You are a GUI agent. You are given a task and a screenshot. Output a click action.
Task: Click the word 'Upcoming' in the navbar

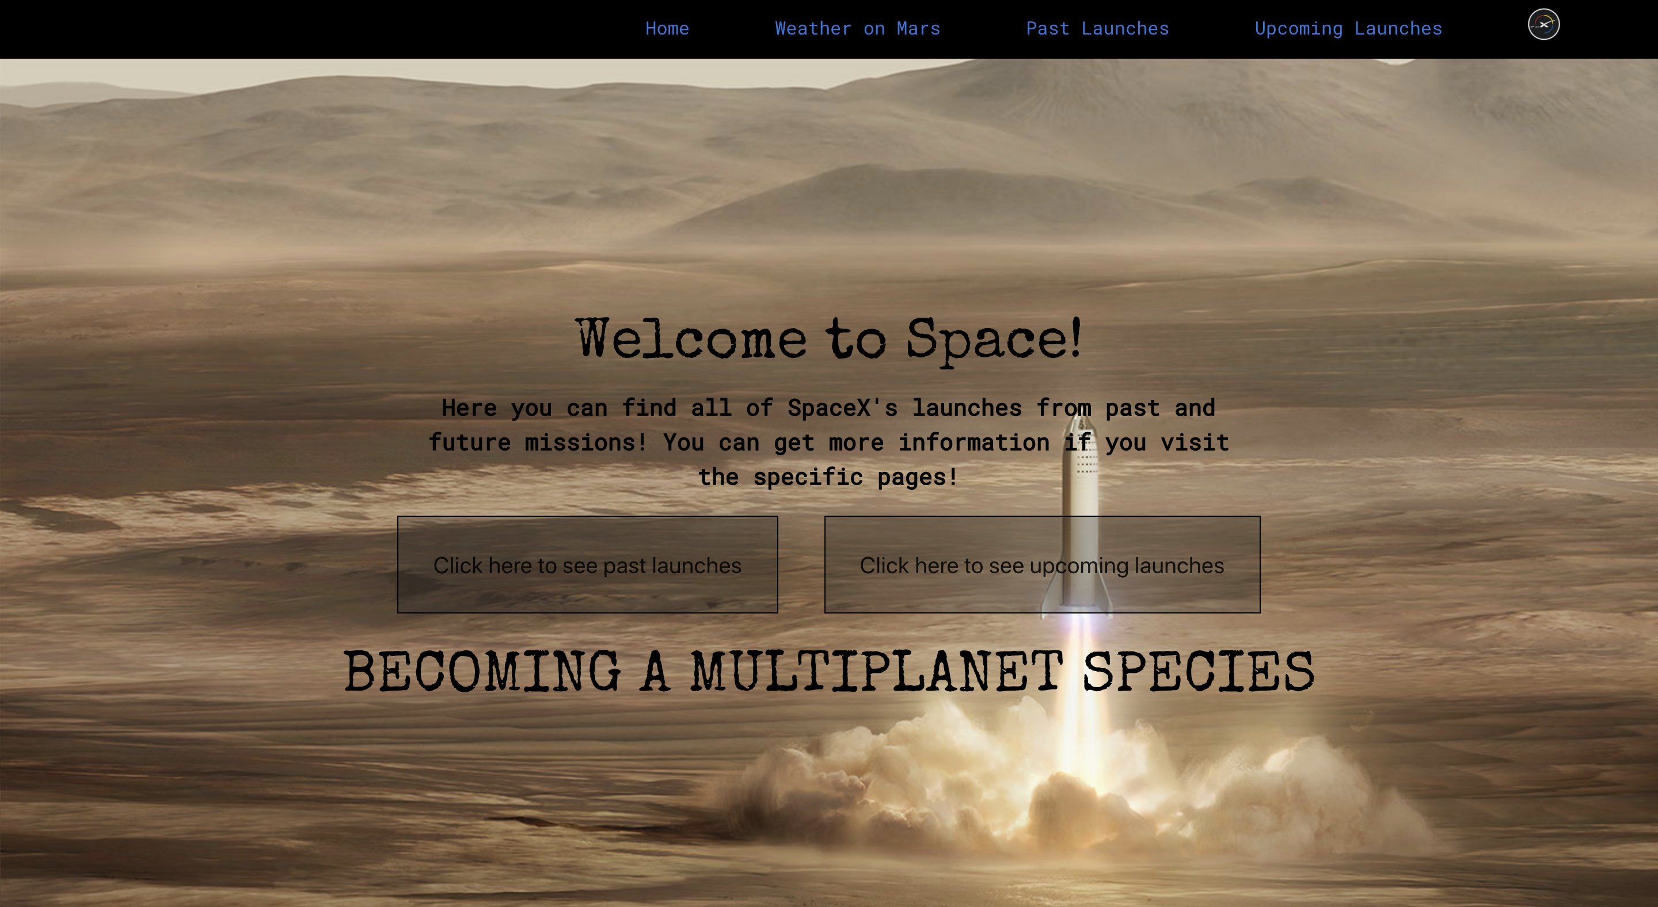[1298, 28]
